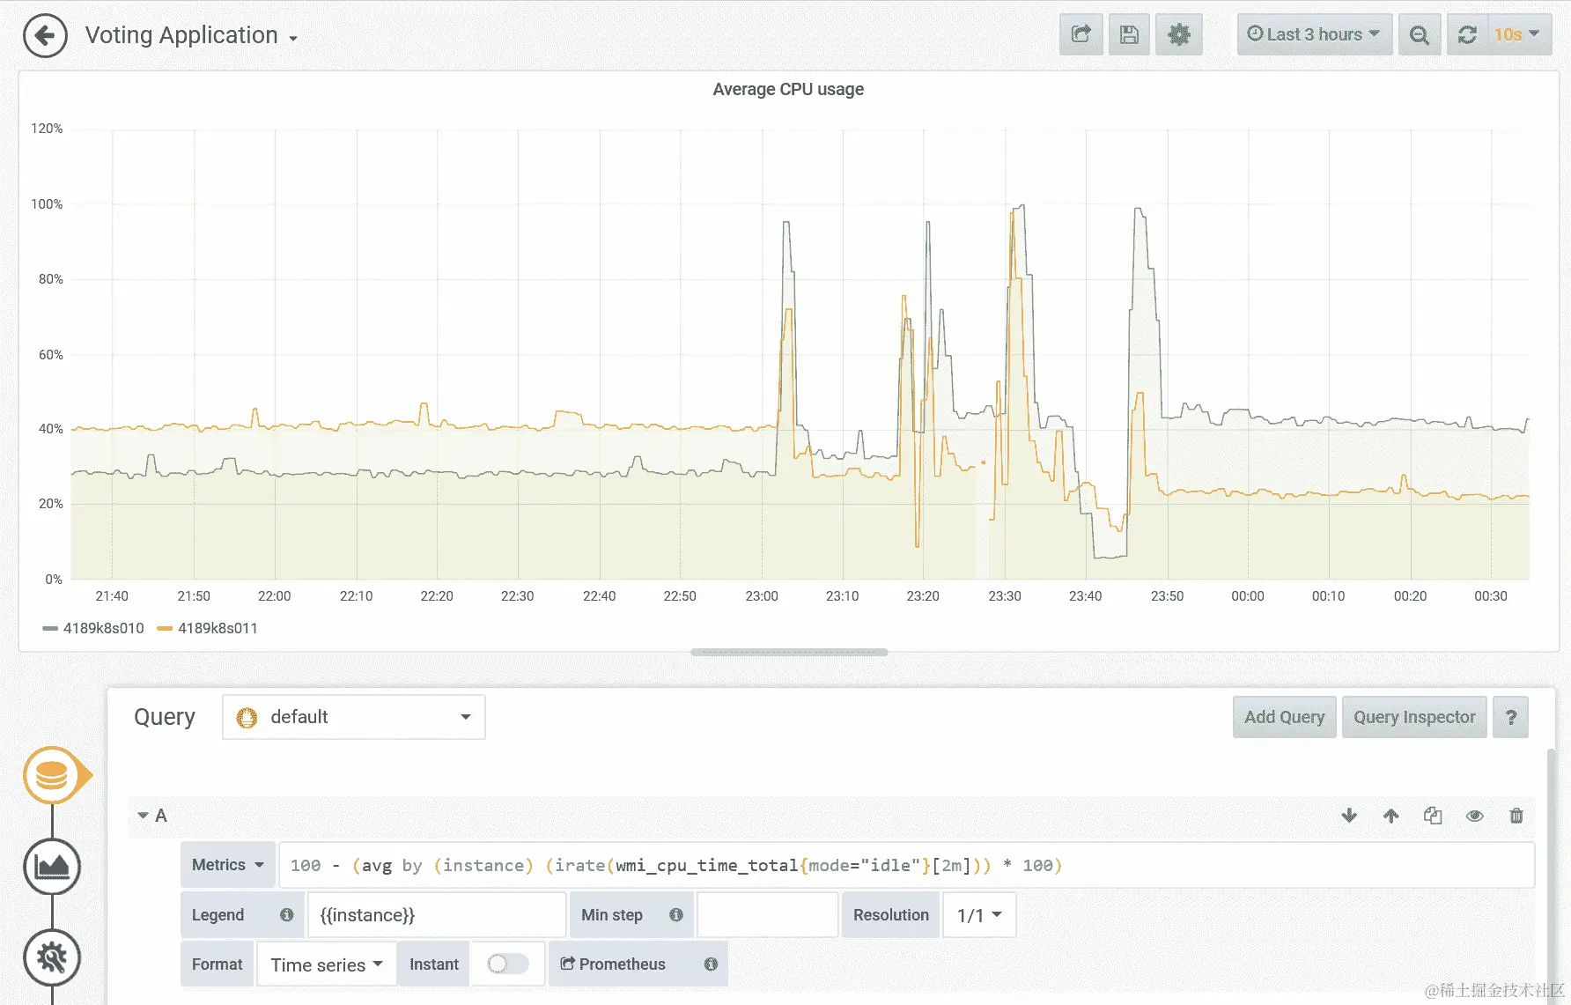Move query A down
1571x1005 pixels.
[x=1349, y=816]
